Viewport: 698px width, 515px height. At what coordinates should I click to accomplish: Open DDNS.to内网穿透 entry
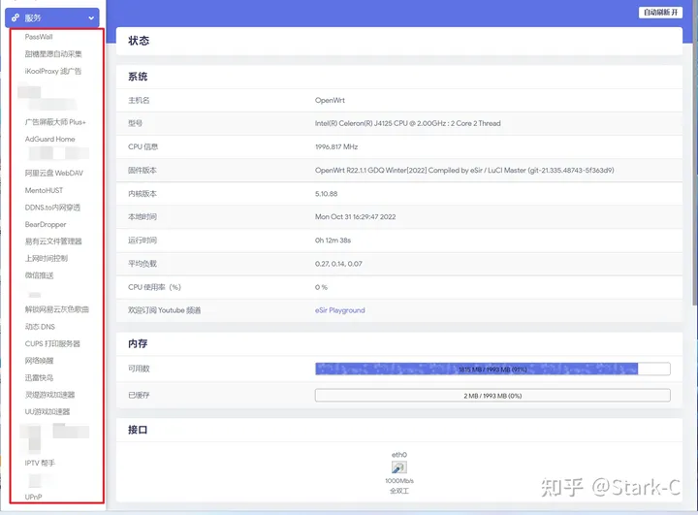click(x=52, y=208)
